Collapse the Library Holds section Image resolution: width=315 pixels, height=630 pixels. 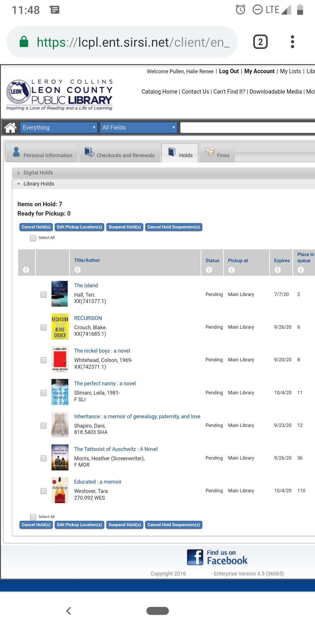pos(163,184)
